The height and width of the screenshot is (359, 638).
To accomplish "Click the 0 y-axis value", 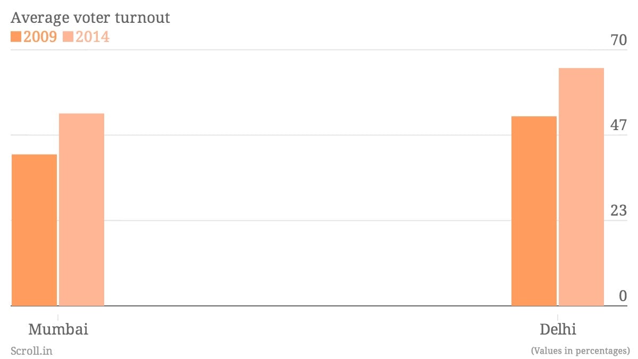I will 623,296.
